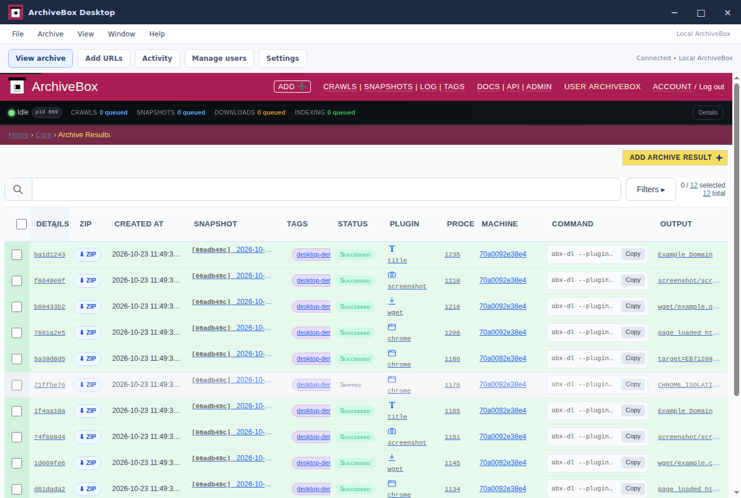
Task: Click the wget download icon in row 1d069fe6
Action: (x=392, y=457)
